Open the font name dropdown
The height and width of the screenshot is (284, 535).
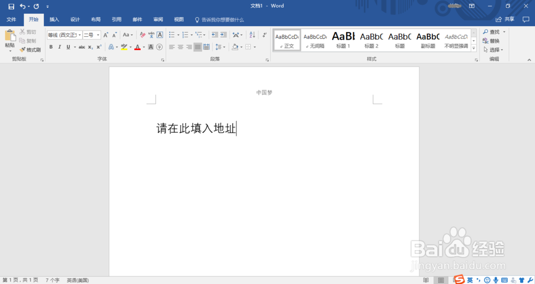pyautogui.click(x=80, y=35)
